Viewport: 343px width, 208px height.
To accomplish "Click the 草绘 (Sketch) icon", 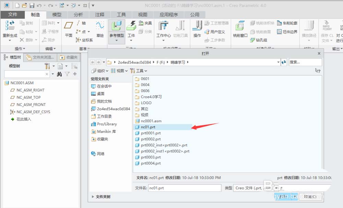I will pos(100,26).
